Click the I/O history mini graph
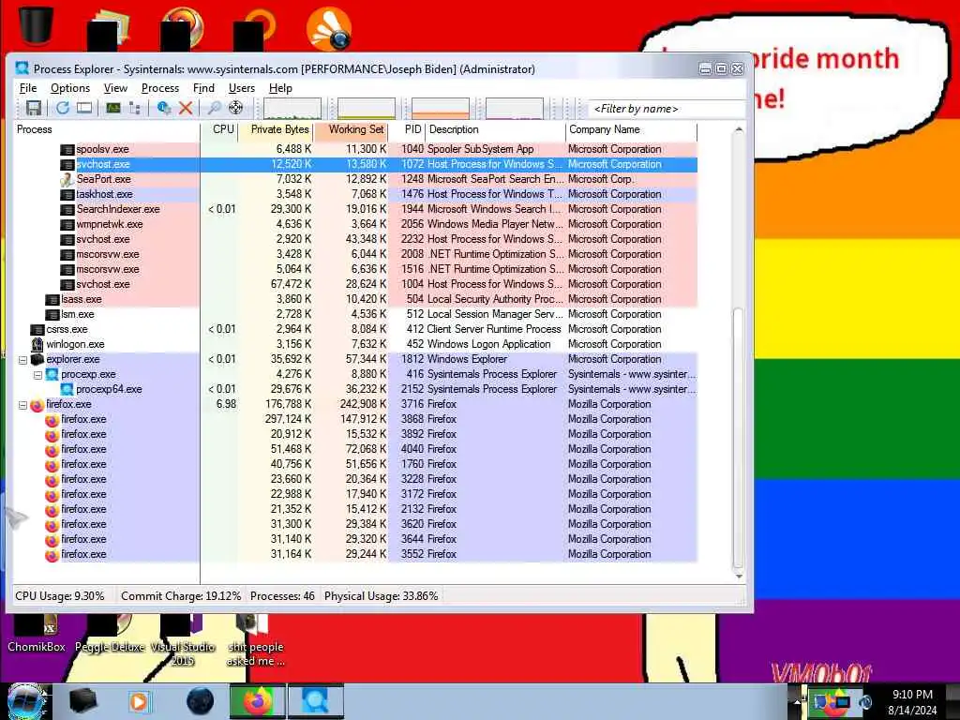This screenshot has width=960, height=720. tap(515, 109)
